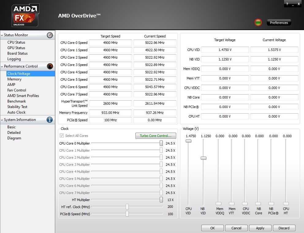The image size is (304, 233).
Task: Open Auto Clock page
Action: click(16, 112)
